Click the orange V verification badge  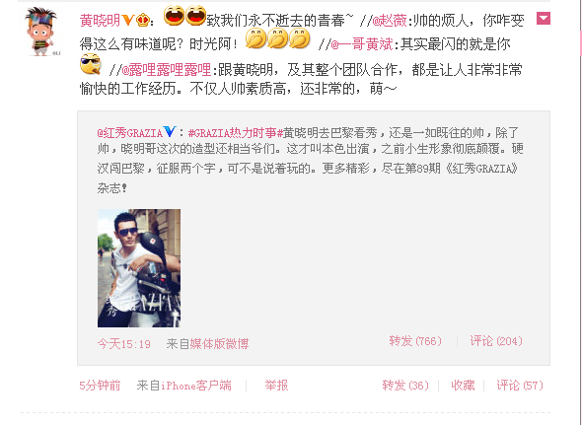click(127, 20)
